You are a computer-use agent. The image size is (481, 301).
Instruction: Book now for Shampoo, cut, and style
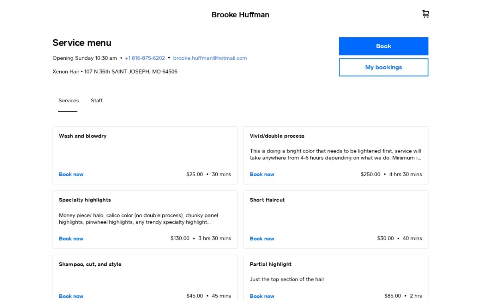pos(71,296)
